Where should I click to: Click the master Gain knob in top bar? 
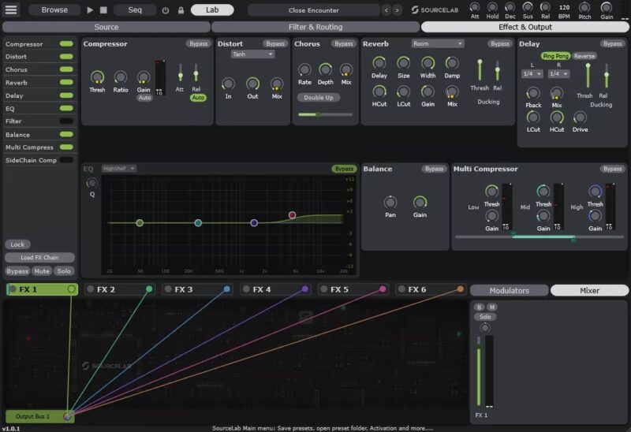pos(607,7)
